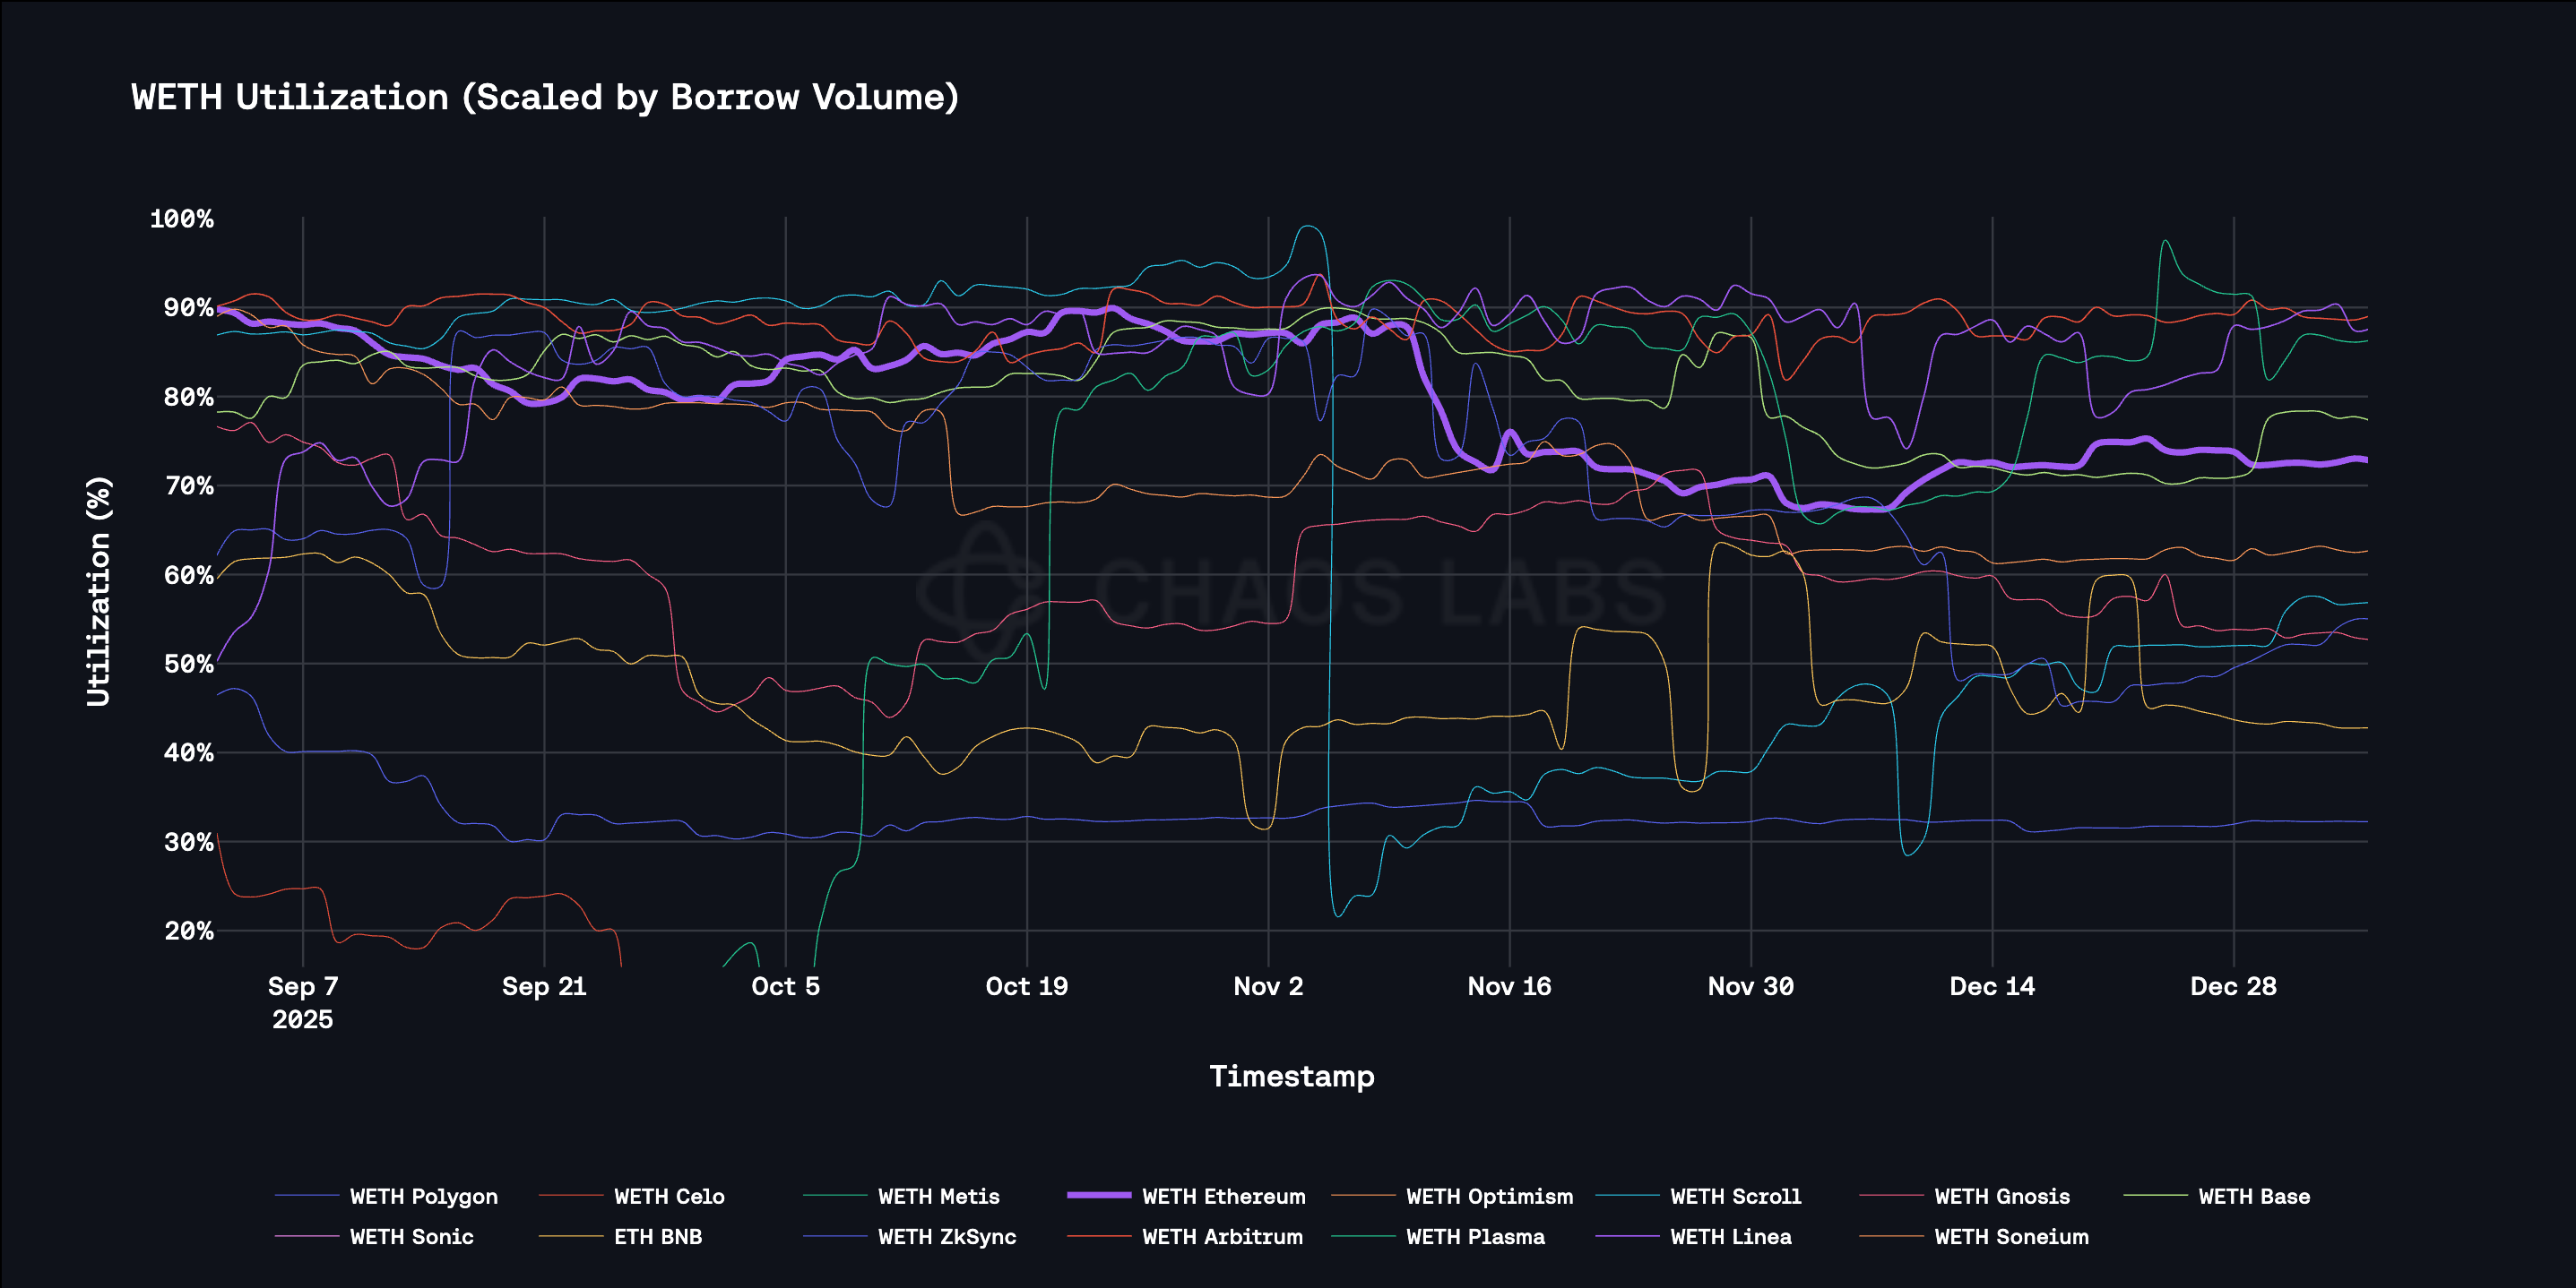Screen dimensions: 2576x1288
Task: Click the thick purple WETH Ethereum line swatch
Action: tap(1098, 1195)
